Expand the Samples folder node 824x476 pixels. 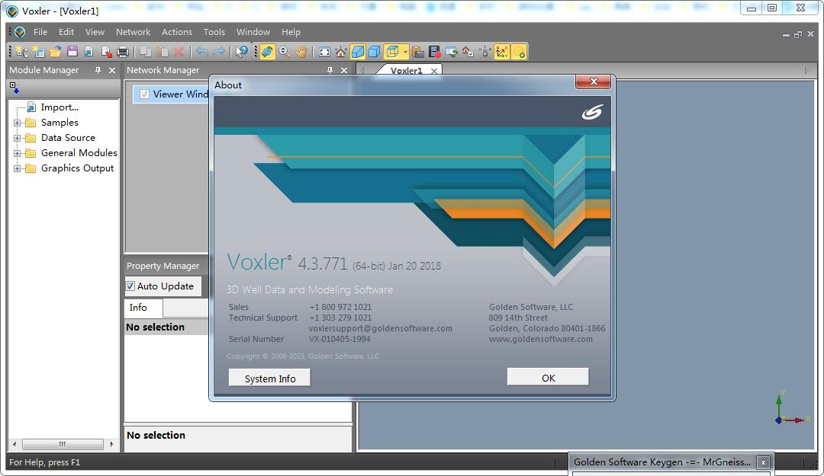18,123
